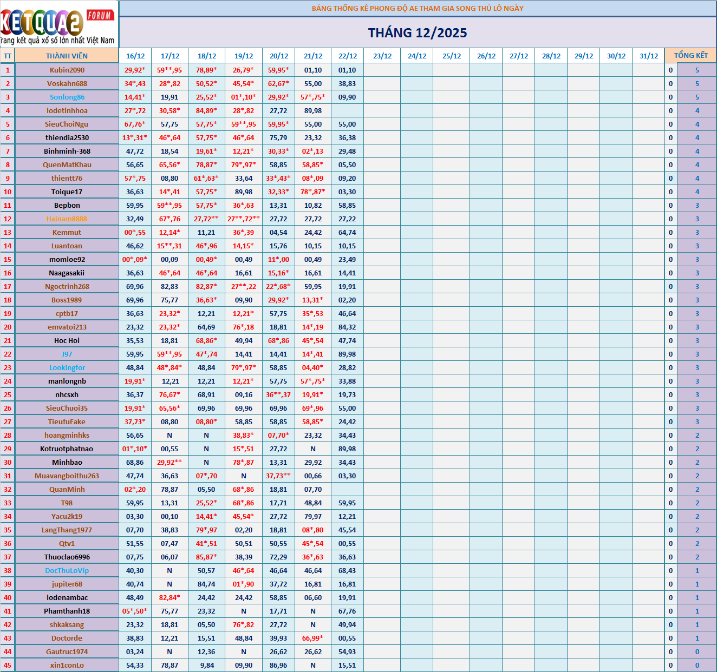Select the TT column header
The width and height of the screenshot is (717, 672).
pyautogui.click(x=8, y=56)
